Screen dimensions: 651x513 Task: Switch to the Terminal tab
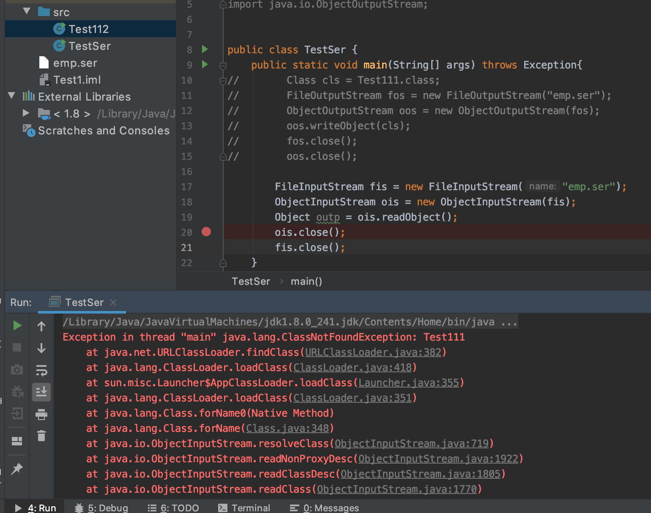(244, 507)
